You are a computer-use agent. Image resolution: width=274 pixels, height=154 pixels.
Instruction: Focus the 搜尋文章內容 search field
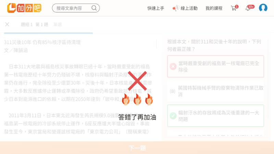[x=73, y=8]
